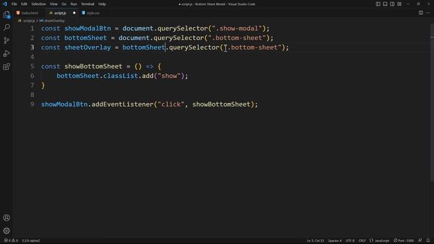Open the Selection menu
The width and height of the screenshot is (434, 244).
click(39, 4)
